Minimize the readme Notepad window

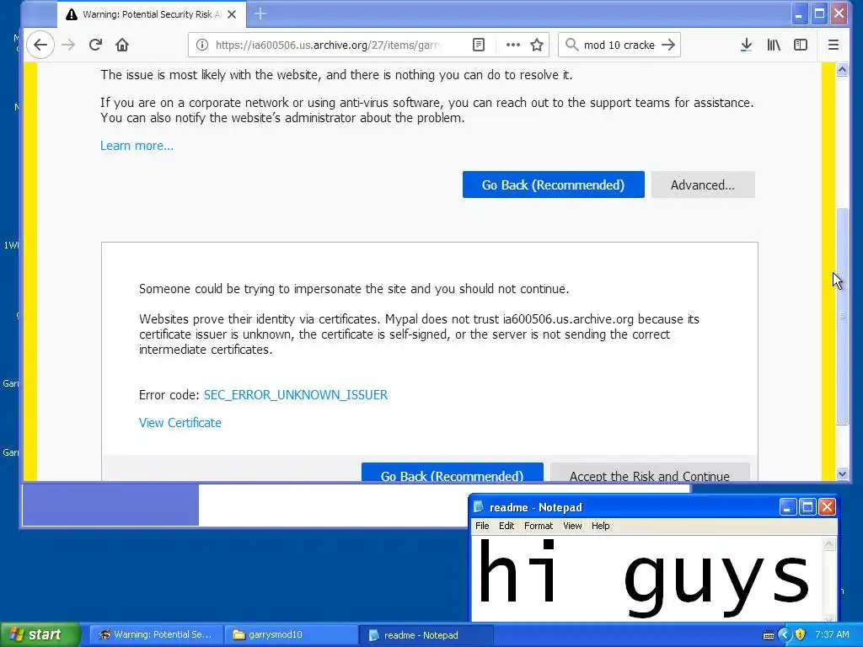(788, 506)
